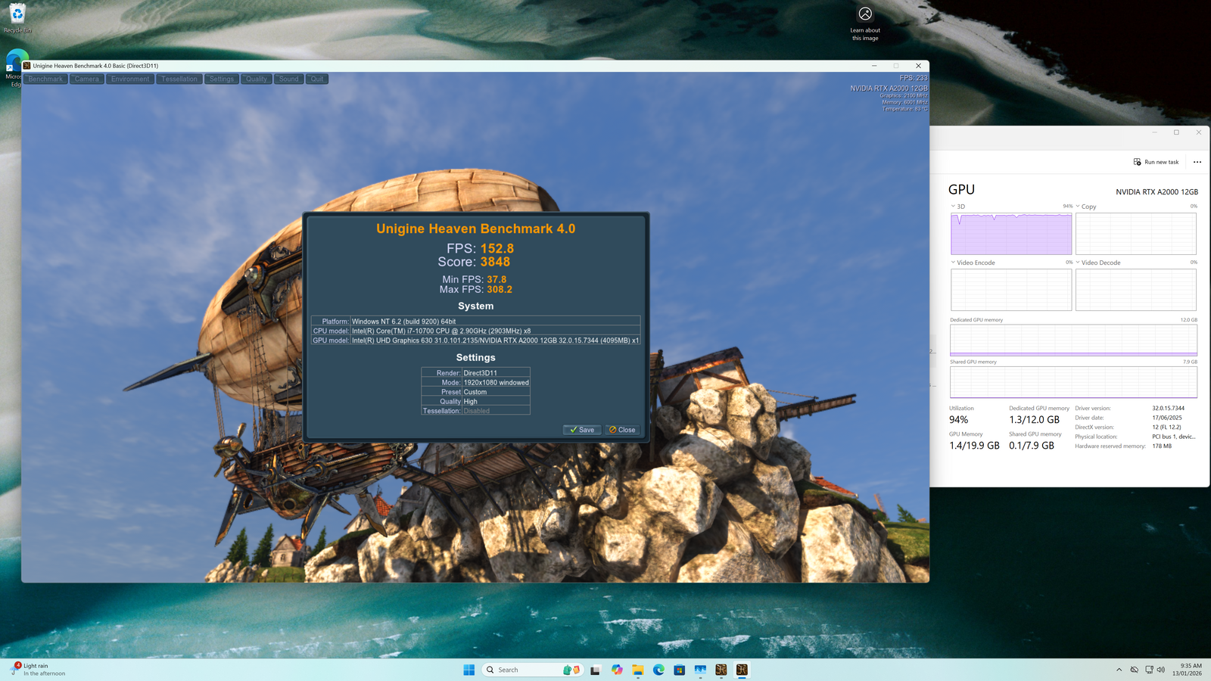Open Microsoft Store from the taskbar
The height and width of the screenshot is (681, 1211).
[x=680, y=670]
